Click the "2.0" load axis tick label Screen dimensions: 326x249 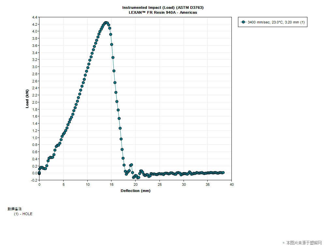click(x=35, y=102)
